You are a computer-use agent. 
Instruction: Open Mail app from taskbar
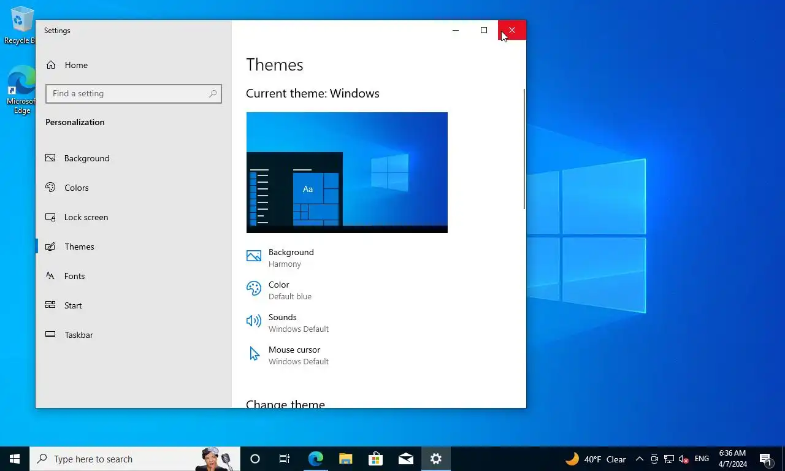pyautogui.click(x=405, y=459)
